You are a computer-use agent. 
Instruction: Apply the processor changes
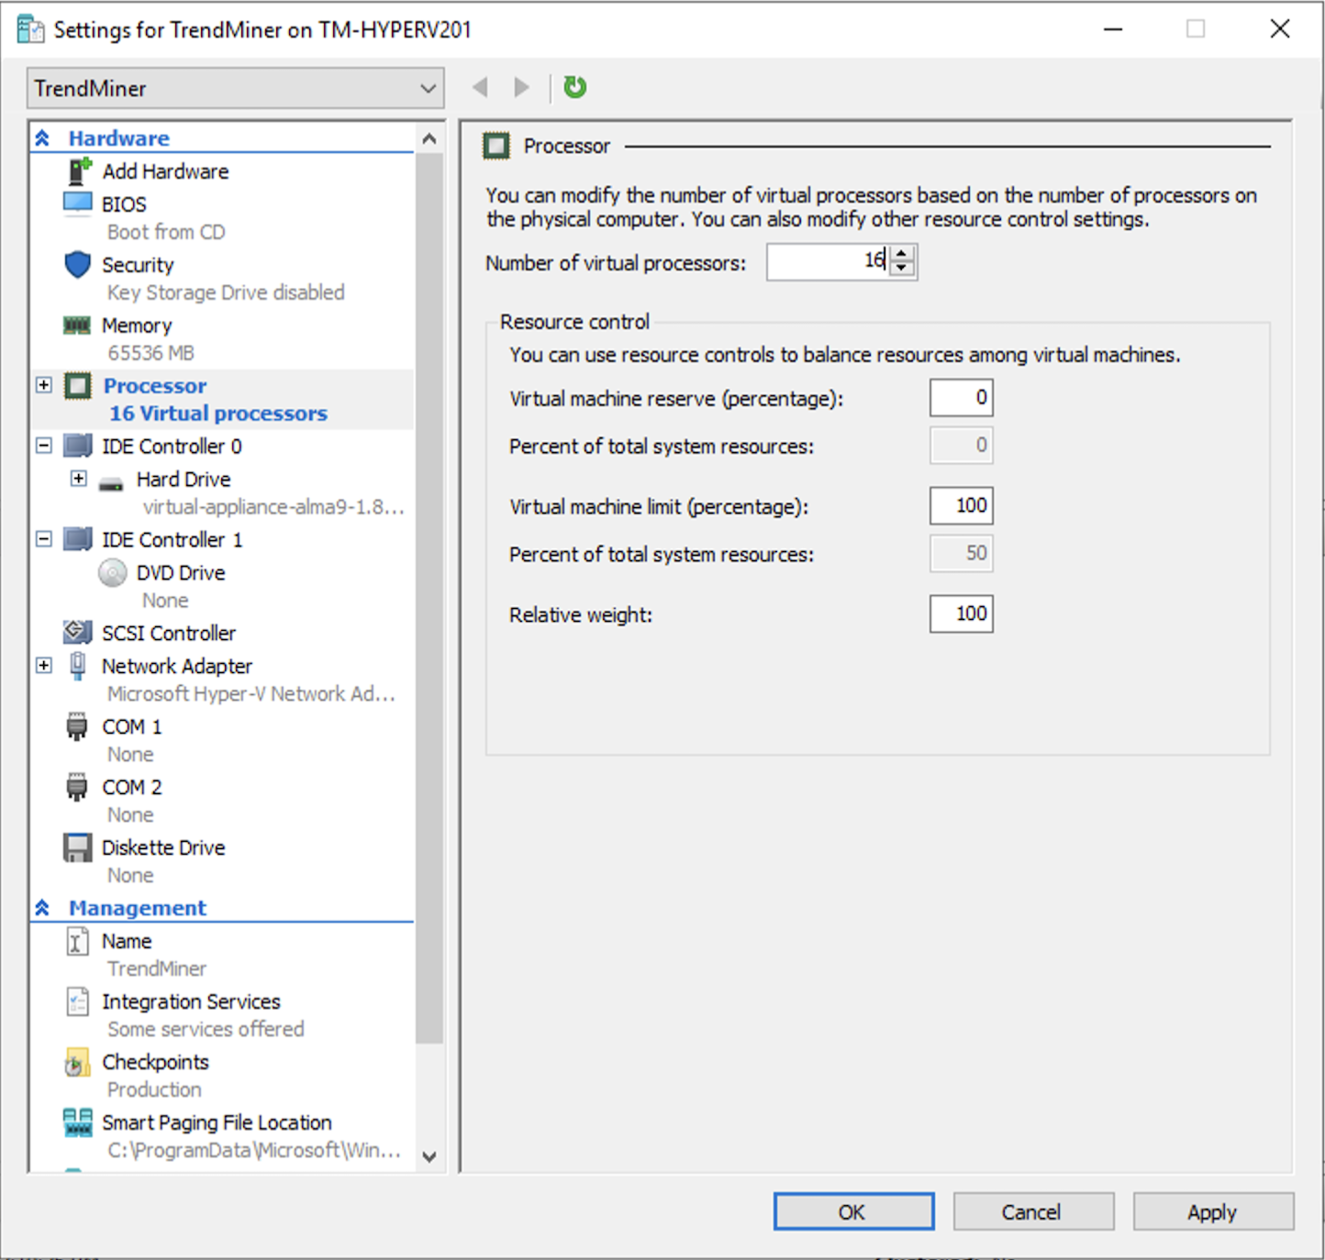click(x=1213, y=1210)
